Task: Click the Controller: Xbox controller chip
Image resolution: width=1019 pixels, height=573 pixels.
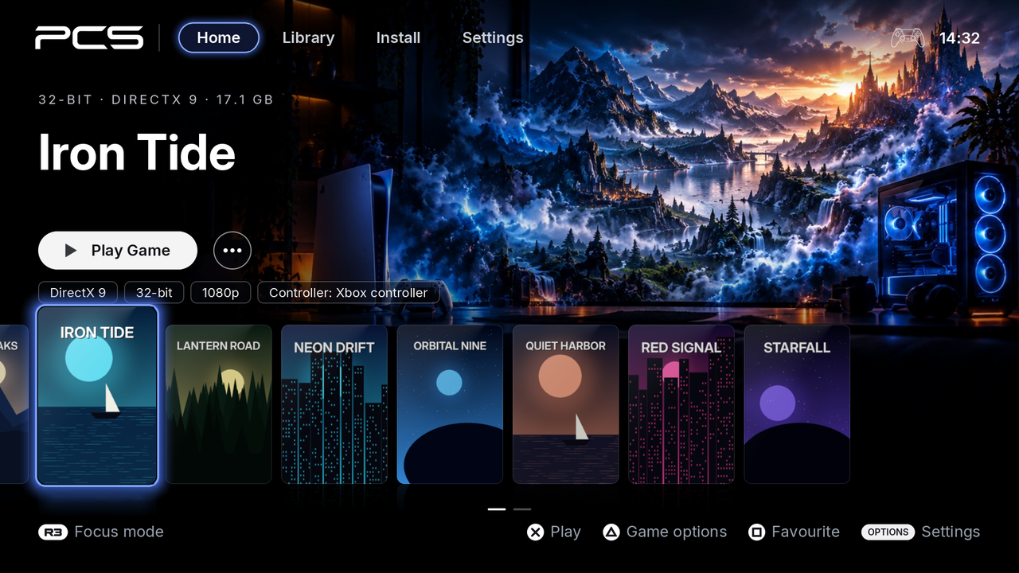Action: coord(349,293)
